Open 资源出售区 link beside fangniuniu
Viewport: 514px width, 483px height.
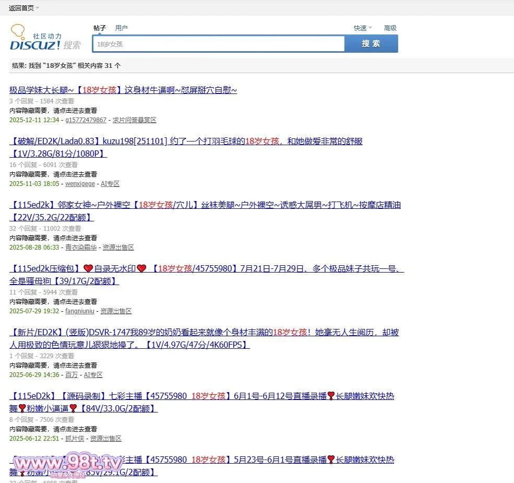tap(116, 311)
